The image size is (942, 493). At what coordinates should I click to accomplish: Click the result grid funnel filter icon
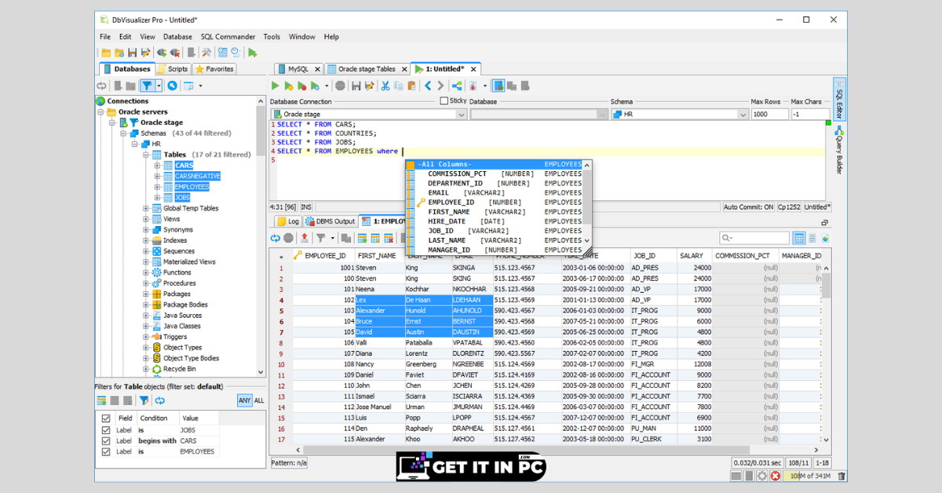[320, 238]
